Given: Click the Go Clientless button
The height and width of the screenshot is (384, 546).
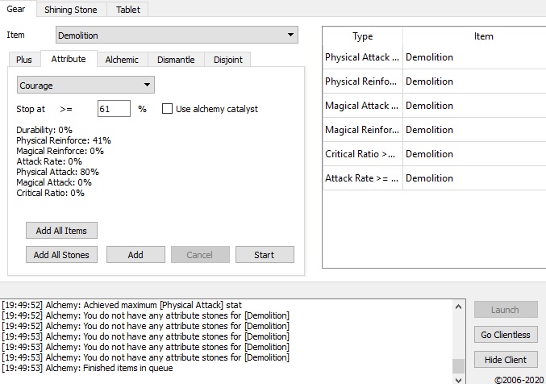Looking at the screenshot, I should pyautogui.click(x=506, y=335).
